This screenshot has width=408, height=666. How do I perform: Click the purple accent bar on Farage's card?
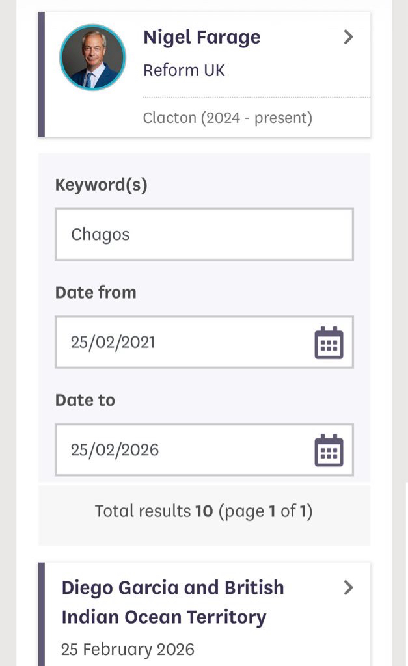[42, 74]
